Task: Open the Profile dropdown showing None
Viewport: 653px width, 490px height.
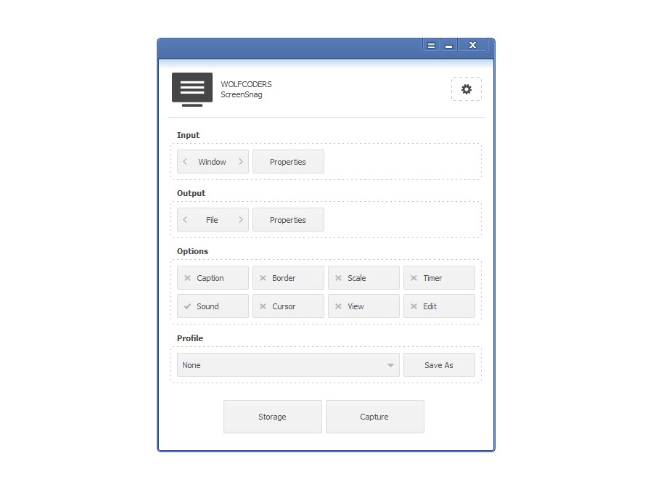Action: tap(287, 365)
